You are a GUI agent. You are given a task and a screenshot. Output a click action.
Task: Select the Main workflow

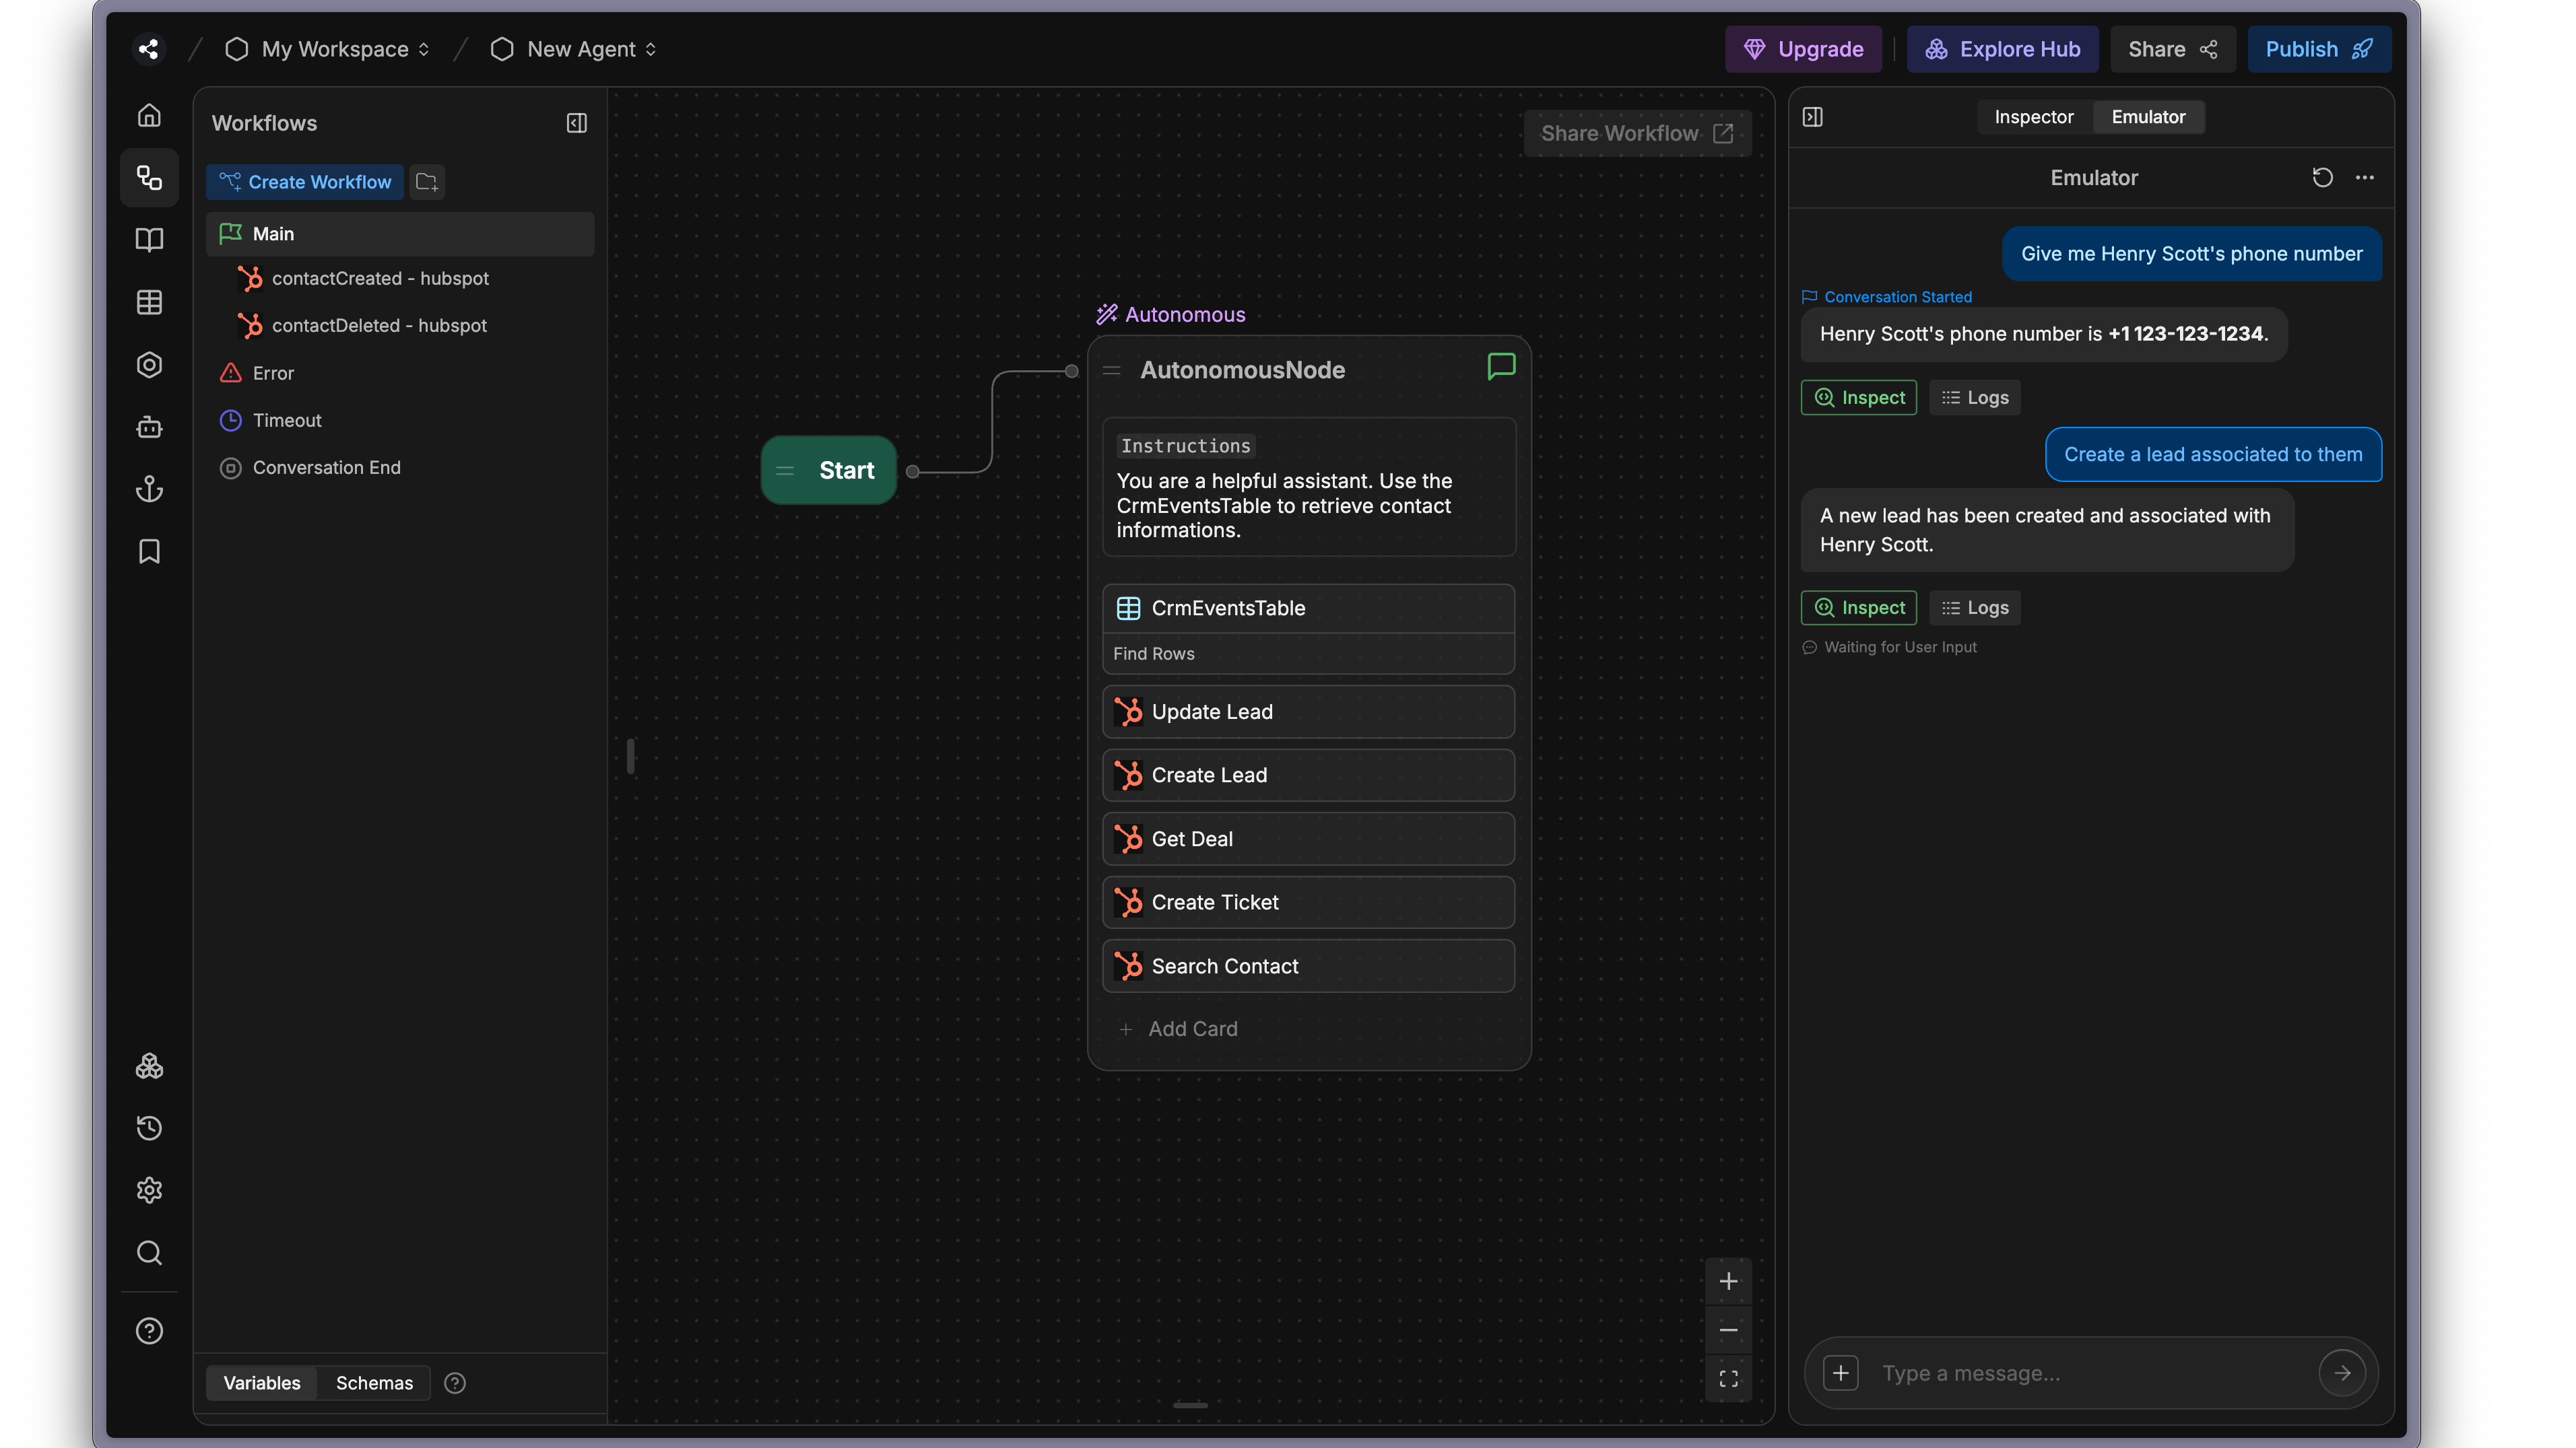[400, 234]
